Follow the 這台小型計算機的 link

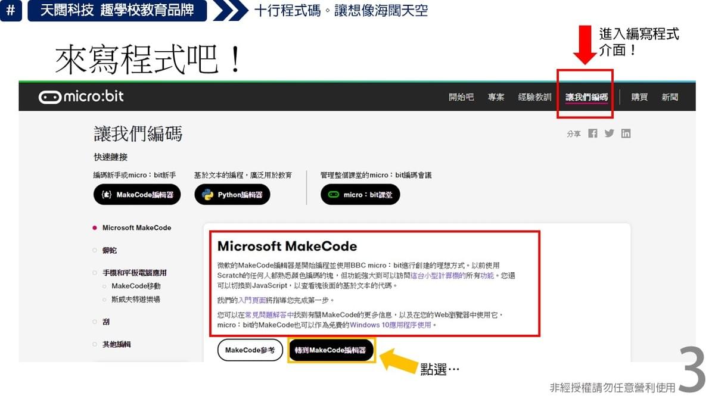click(x=438, y=276)
